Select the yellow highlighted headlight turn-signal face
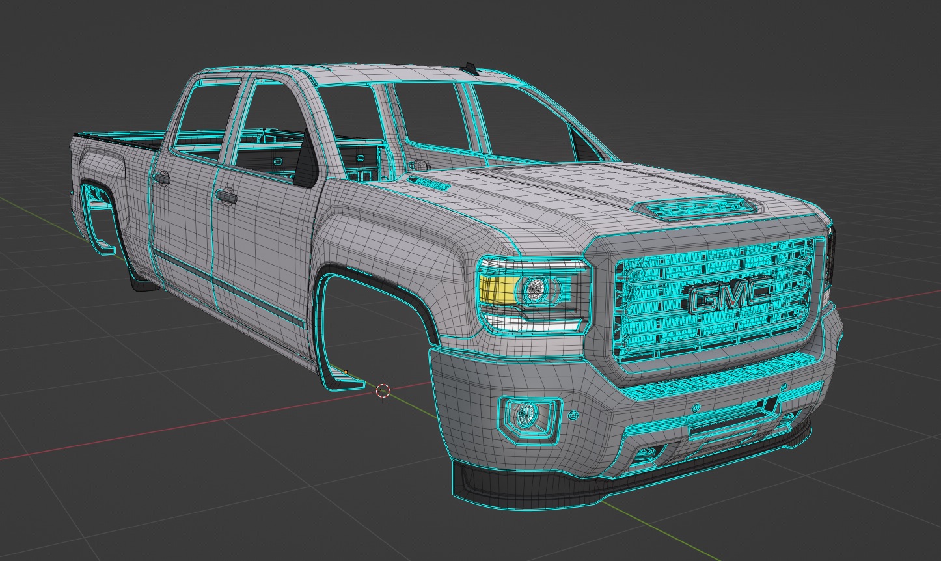This screenshot has width=941, height=561. [498, 291]
